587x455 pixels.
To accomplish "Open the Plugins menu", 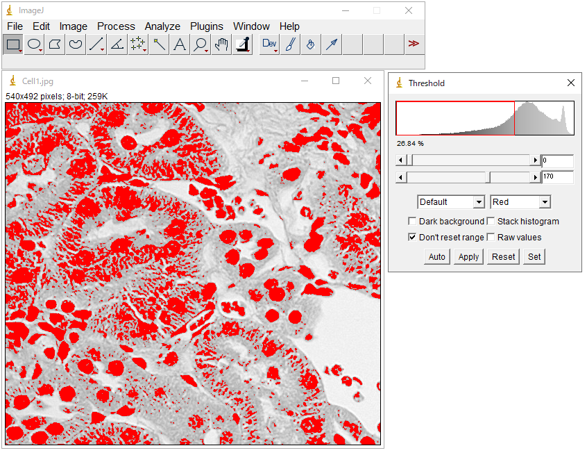I will [207, 26].
